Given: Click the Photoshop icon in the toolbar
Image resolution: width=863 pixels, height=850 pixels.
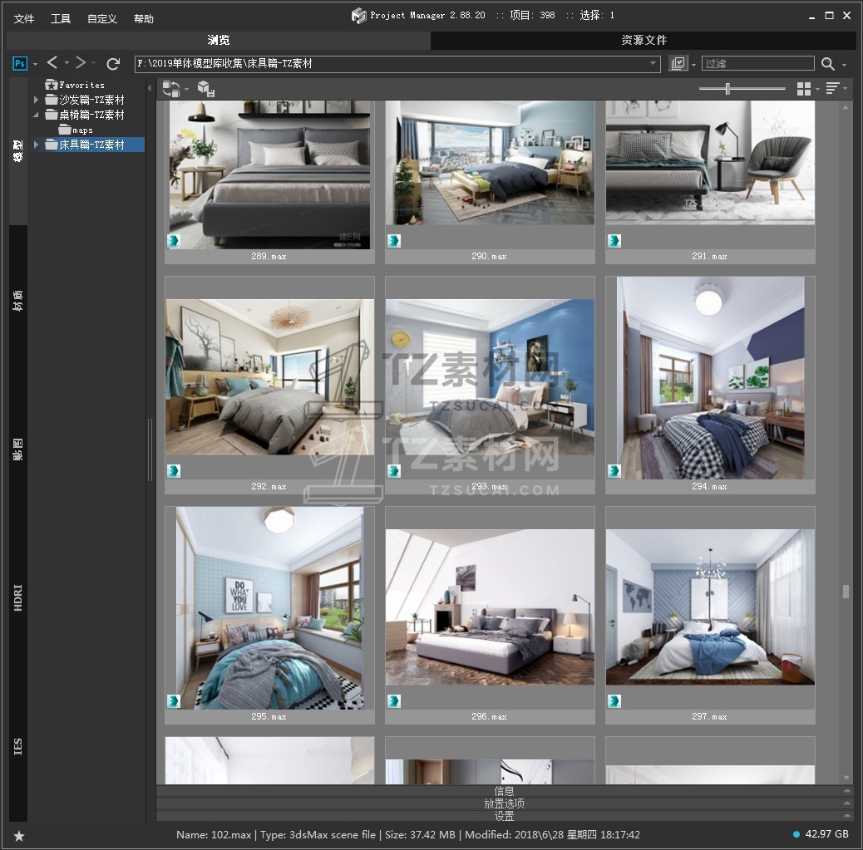Looking at the screenshot, I should click(20, 63).
